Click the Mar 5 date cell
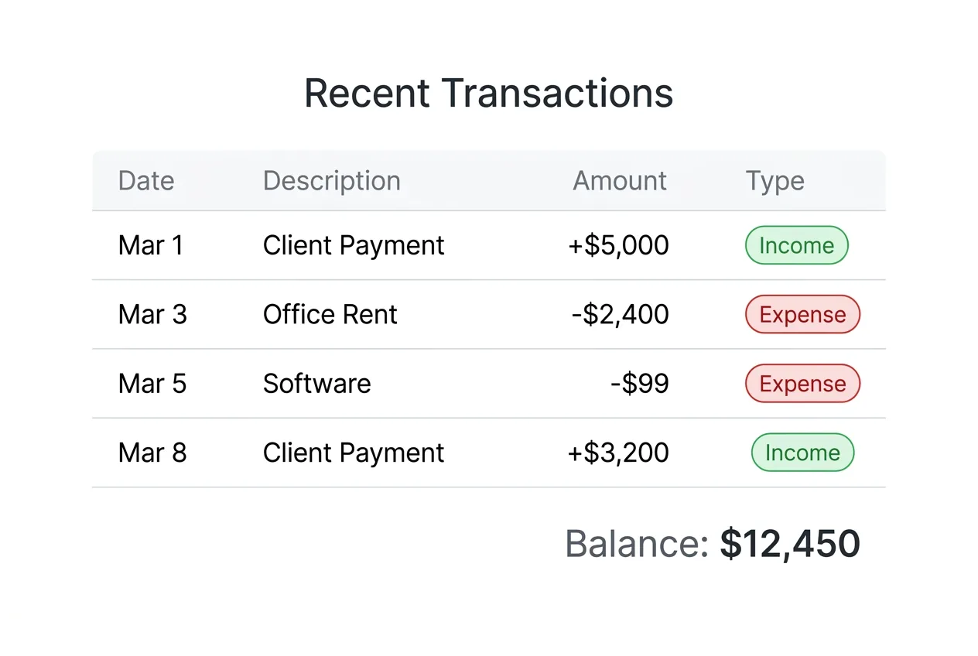 point(152,383)
